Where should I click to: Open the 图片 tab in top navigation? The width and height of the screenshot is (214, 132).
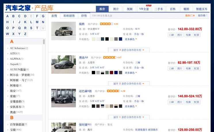(x=116, y=9)
